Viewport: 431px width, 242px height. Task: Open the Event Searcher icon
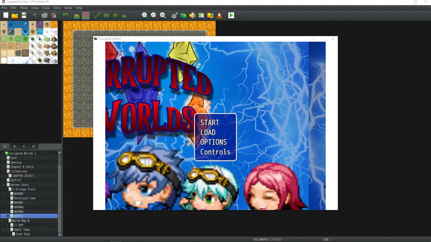point(202,15)
